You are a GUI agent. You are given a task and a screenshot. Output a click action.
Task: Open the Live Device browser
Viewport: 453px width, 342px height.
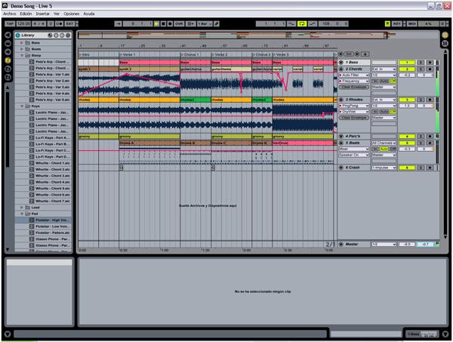click(x=8, y=44)
